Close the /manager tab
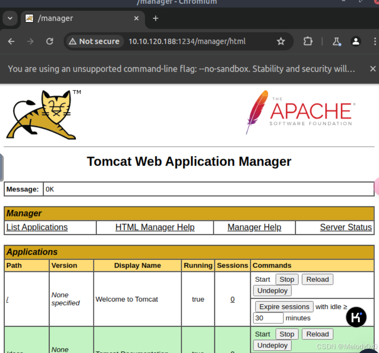This screenshot has width=379, height=353. (x=136, y=18)
